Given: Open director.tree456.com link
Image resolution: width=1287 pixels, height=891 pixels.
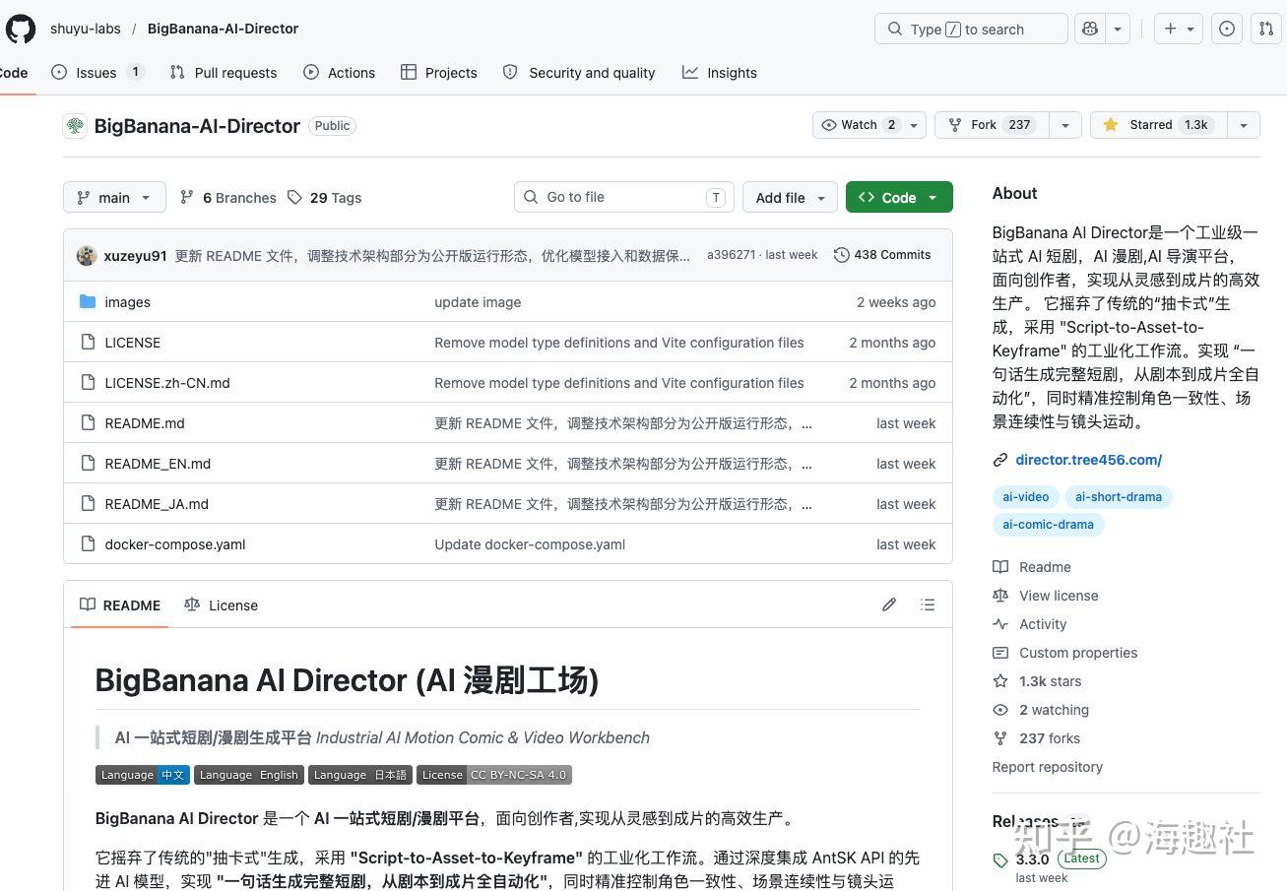Looking at the screenshot, I should click(1088, 460).
